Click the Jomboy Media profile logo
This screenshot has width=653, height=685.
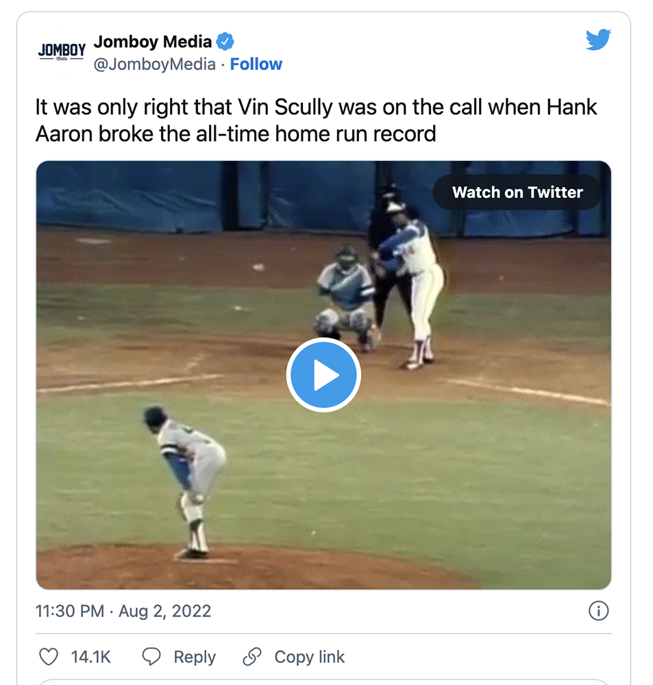tap(62, 51)
